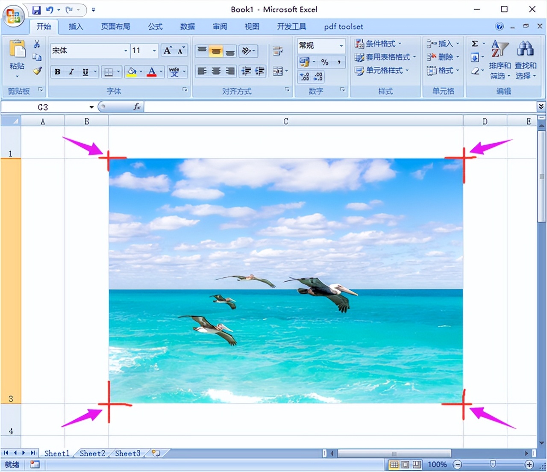The image size is (547, 472).
Task: Click the 查找和选择 button
Action: click(525, 60)
